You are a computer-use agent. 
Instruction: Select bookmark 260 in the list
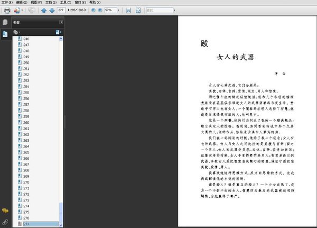[x=26, y=123]
